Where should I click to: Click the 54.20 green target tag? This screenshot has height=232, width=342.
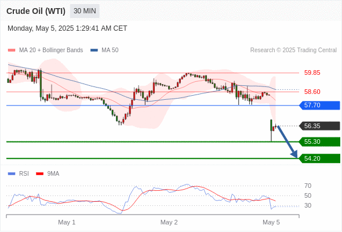pos(320,158)
